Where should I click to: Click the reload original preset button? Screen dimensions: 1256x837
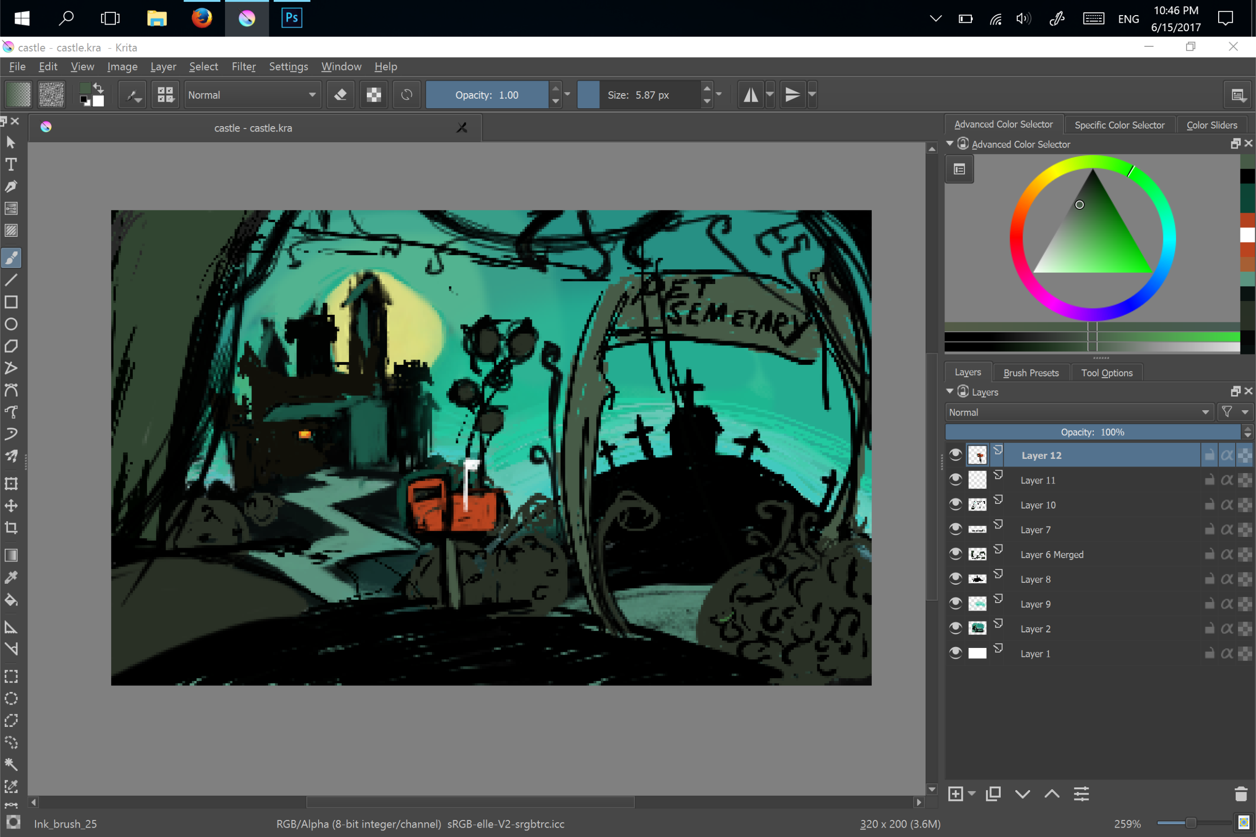point(407,95)
